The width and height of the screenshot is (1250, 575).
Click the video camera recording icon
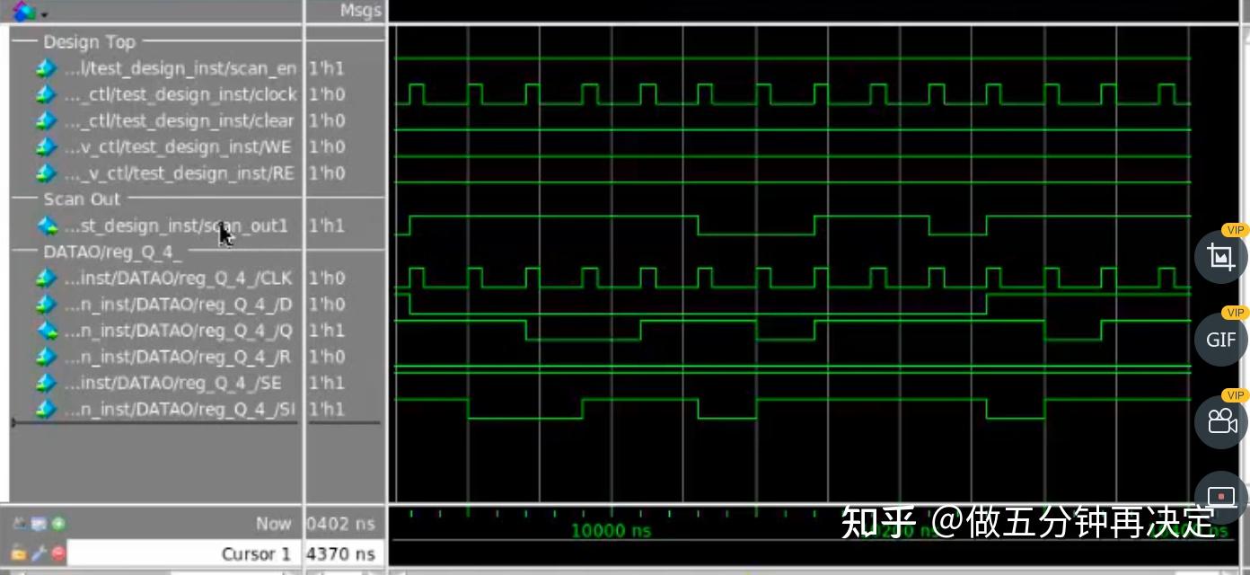point(1220,421)
